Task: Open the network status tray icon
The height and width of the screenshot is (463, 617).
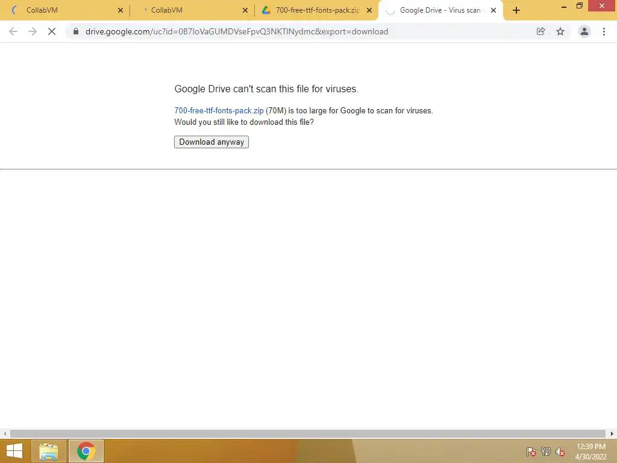Action: [546, 452]
